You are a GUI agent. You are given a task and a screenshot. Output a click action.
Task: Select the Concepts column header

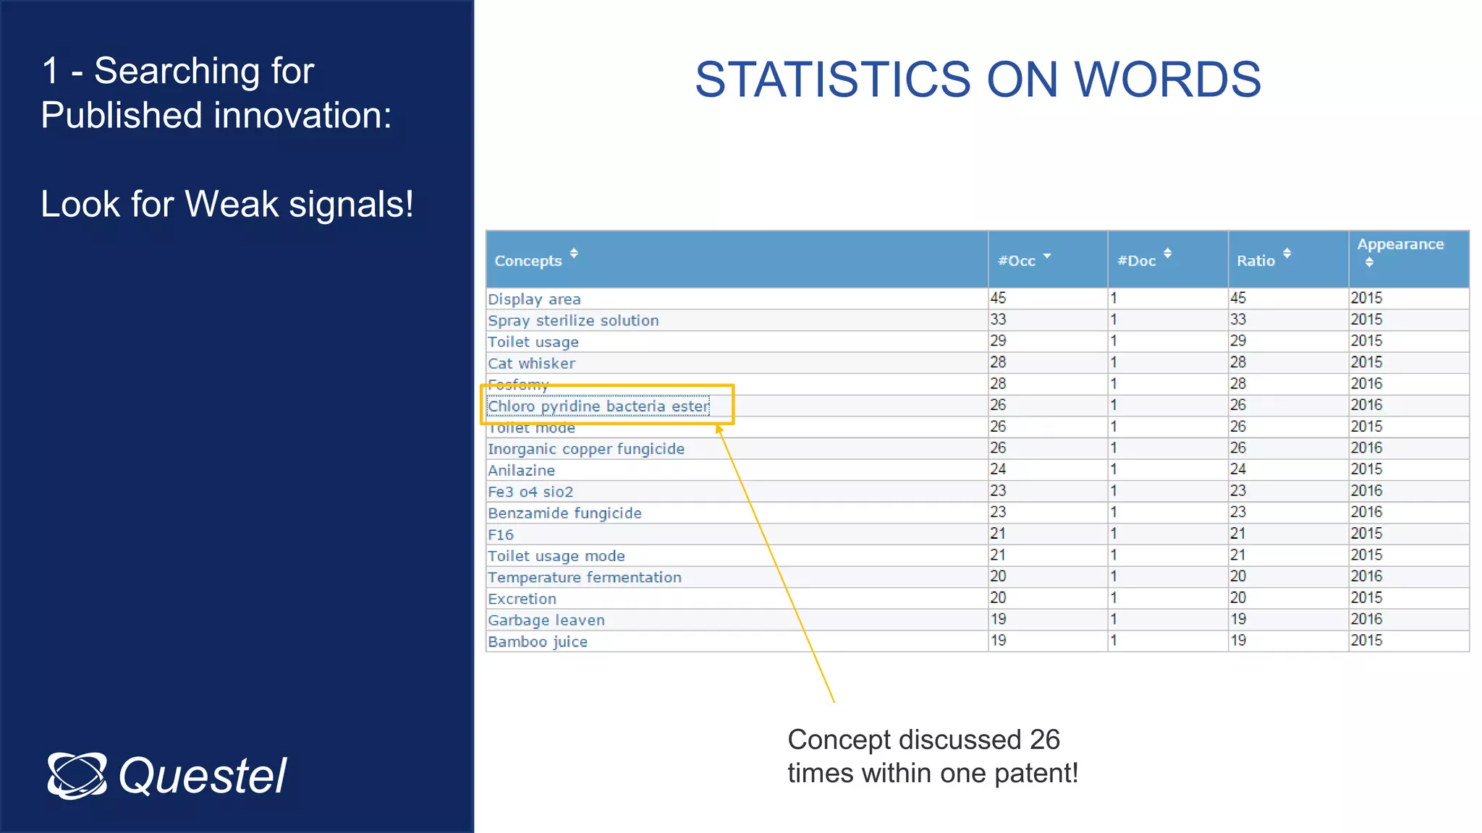coord(737,260)
